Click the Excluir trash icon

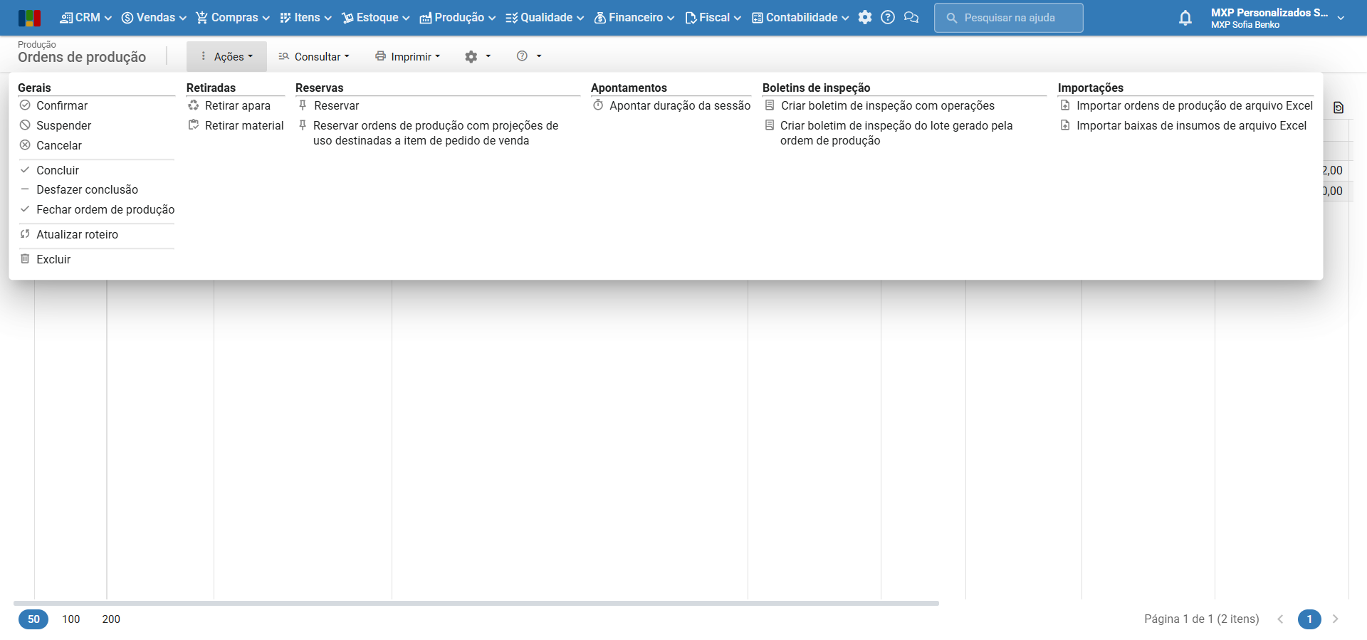pos(25,259)
